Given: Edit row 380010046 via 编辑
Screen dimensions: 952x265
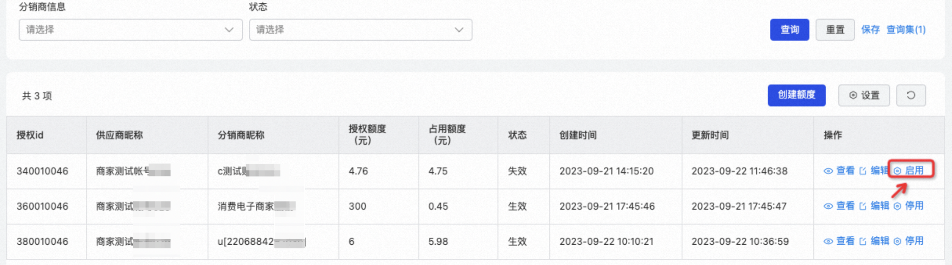Looking at the screenshot, I should tap(873, 241).
